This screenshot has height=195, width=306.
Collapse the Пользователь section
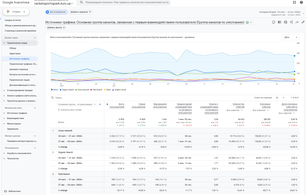pyautogui.click(x=35, y=148)
